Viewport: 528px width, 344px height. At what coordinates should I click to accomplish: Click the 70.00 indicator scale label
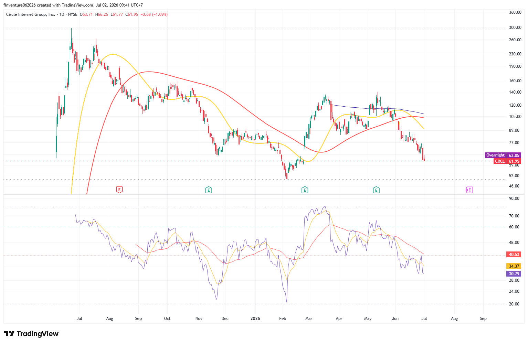pos(514,216)
